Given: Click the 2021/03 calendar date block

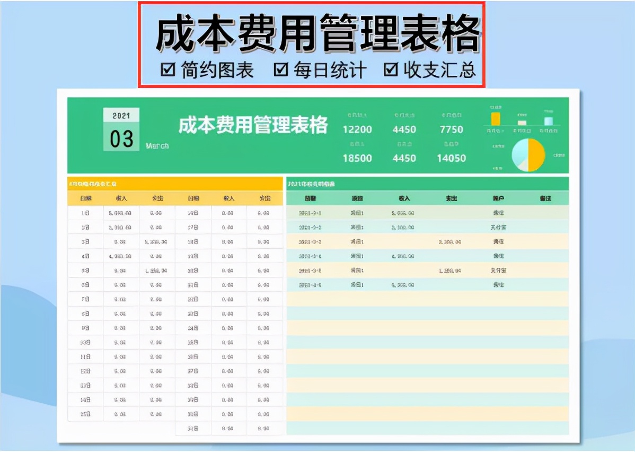Looking at the screenshot, I should (120, 128).
